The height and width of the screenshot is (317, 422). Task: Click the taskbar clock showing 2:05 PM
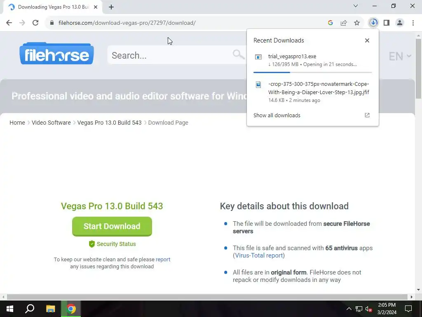coord(387,309)
